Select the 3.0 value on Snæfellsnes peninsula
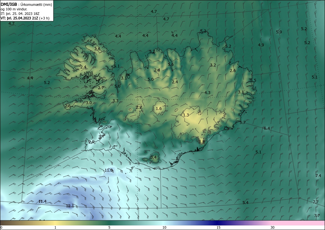The height and width of the screenshot is (230, 325). click(89, 103)
